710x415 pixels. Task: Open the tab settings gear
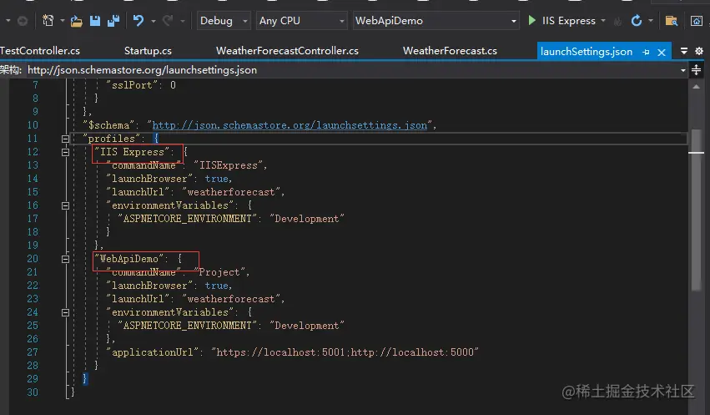click(699, 51)
